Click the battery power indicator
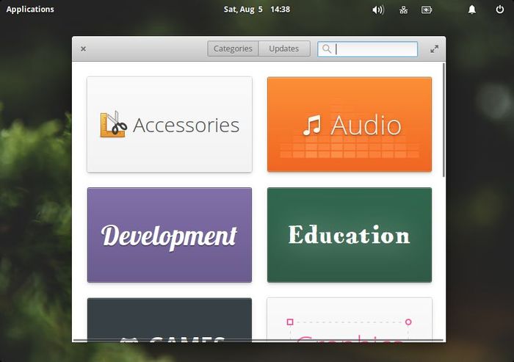The image size is (514, 362). [427, 10]
